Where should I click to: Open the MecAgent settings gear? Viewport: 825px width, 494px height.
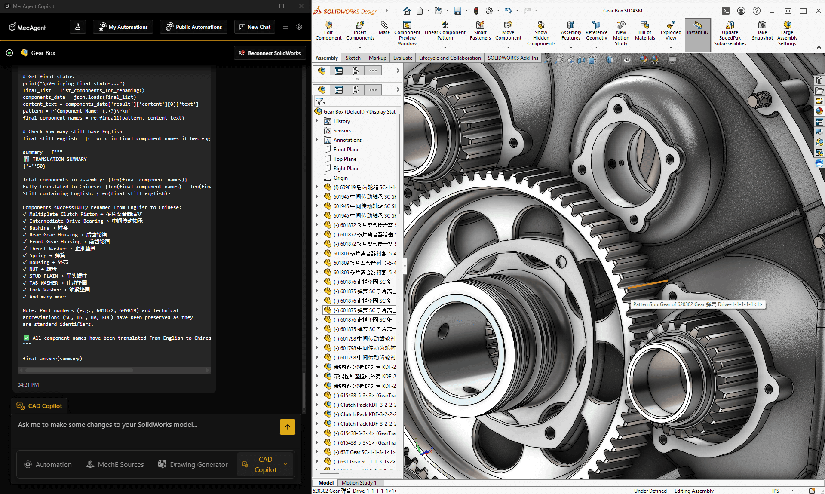[299, 27]
